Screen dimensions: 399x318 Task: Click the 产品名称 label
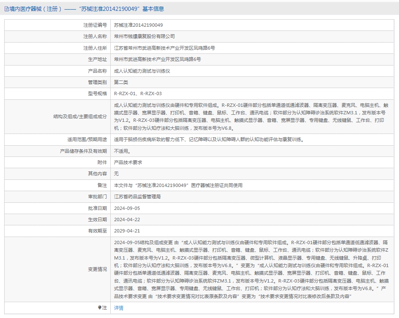(x=97, y=71)
